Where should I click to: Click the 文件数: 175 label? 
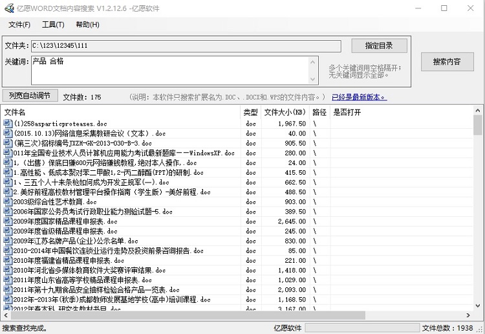pos(82,97)
